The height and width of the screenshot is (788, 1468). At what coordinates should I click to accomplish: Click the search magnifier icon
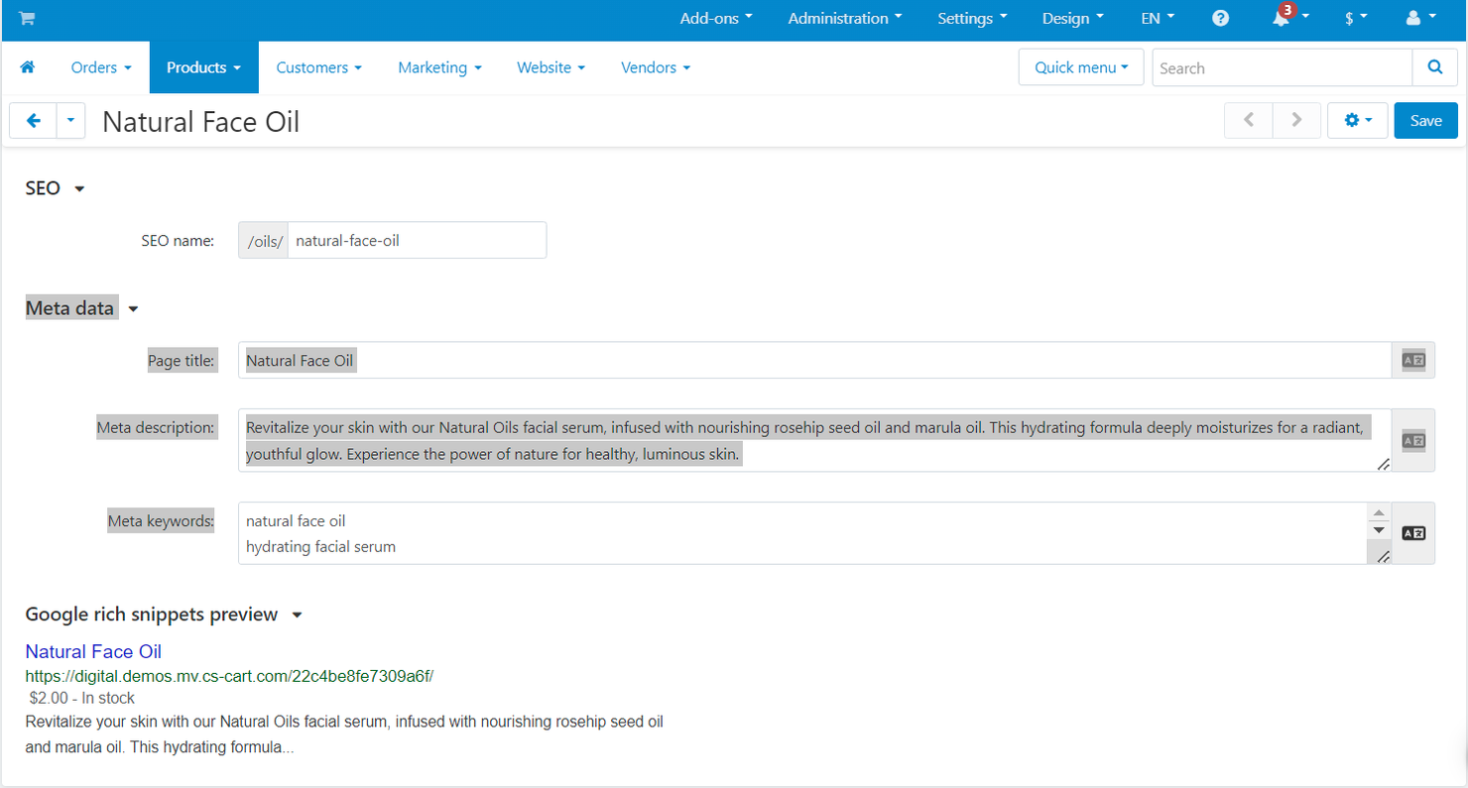[1434, 67]
